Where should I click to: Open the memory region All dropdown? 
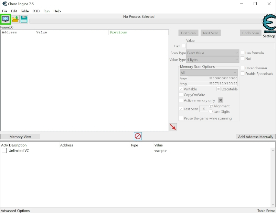coord(209,73)
